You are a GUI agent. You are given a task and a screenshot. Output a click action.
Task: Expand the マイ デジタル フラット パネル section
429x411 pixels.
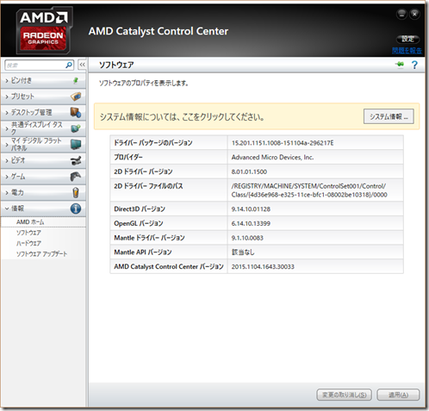(43, 145)
